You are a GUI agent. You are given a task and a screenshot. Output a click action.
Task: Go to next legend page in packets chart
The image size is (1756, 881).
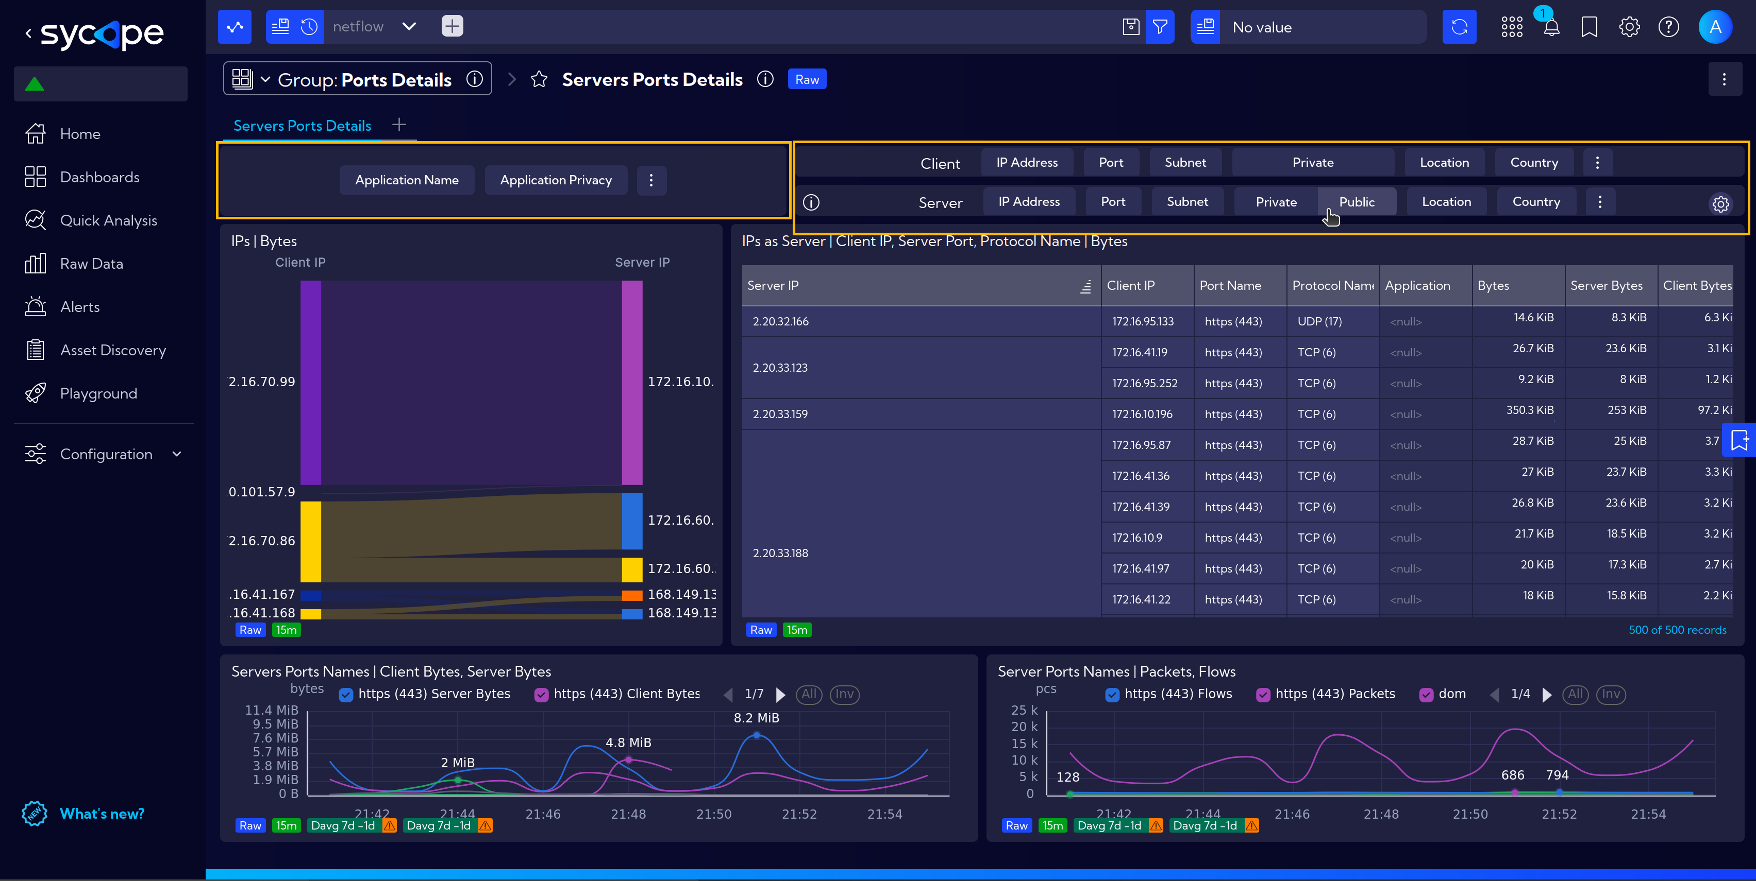tap(1547, 695)
